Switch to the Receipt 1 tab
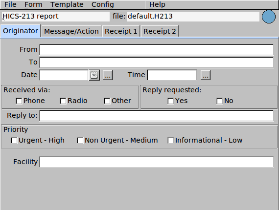This screenshot has height=210, width=279. [121, 31]
